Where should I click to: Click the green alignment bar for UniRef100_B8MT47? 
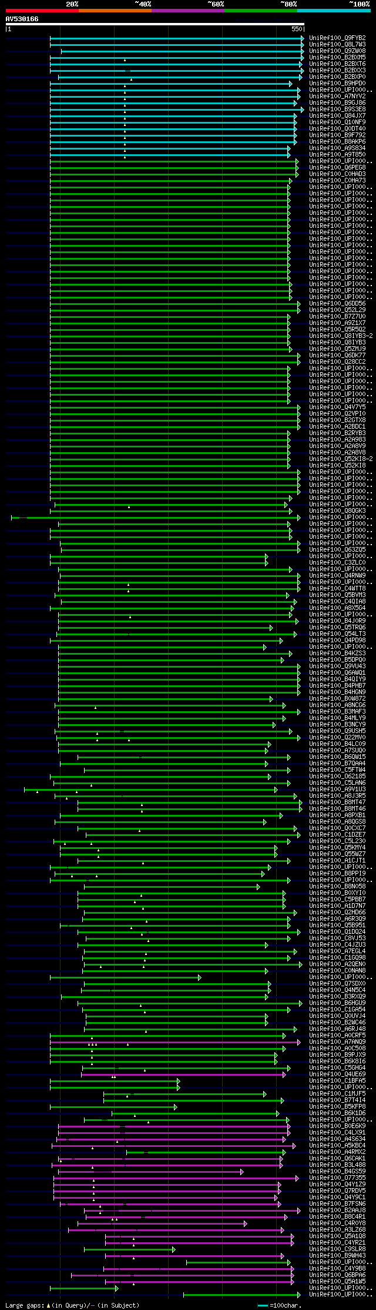pos(189,802)
